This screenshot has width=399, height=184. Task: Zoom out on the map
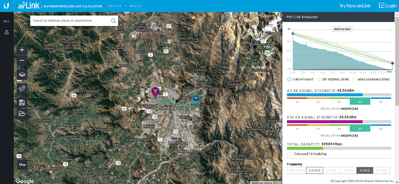(x=22, y=60)
